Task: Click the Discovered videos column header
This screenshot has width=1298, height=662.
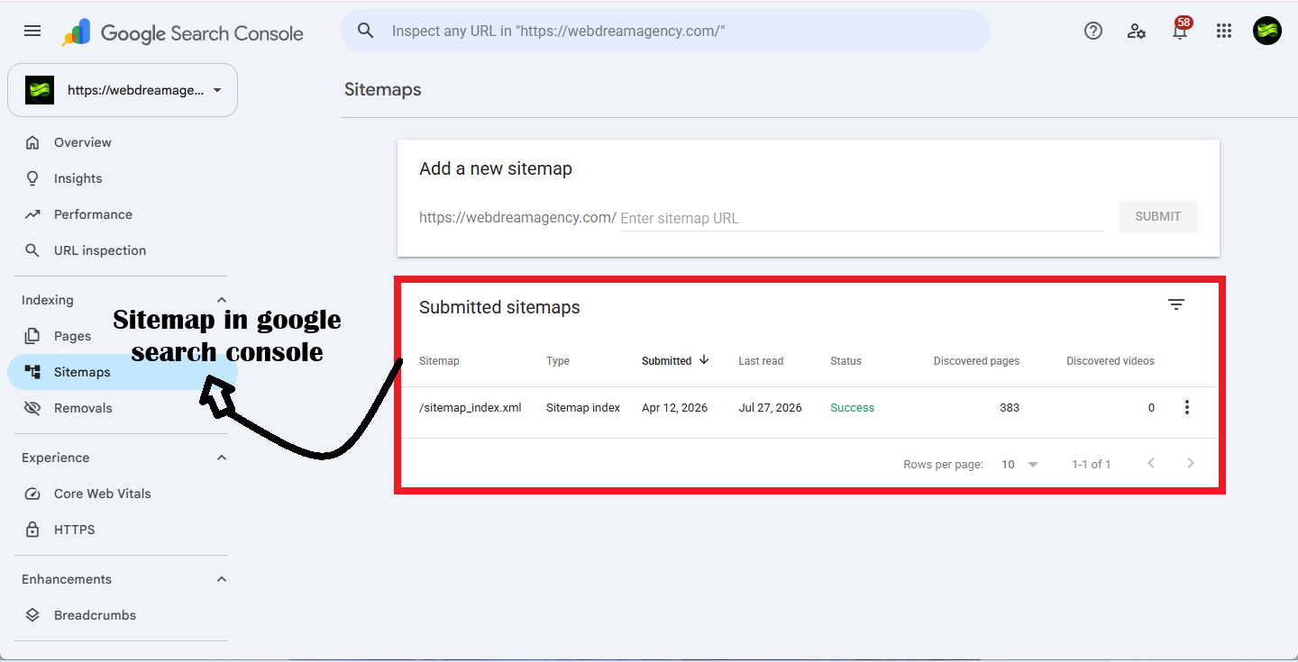Action: (1111, 361)
